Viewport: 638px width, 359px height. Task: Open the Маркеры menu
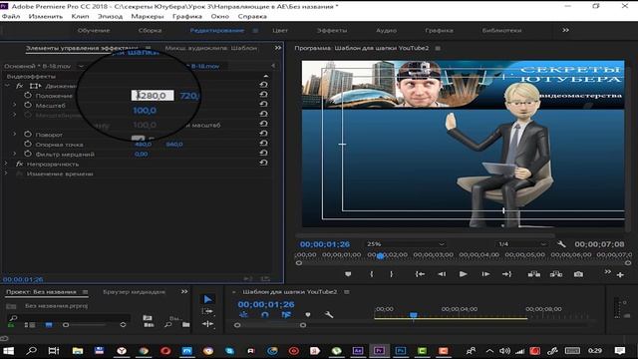coord(148,16)
